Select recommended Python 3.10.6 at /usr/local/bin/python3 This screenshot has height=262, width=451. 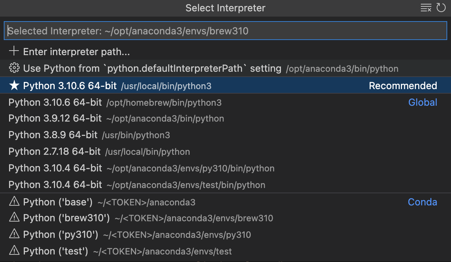(113, 85)
